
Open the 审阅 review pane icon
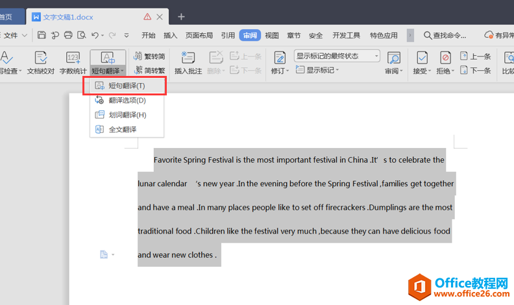393,58
